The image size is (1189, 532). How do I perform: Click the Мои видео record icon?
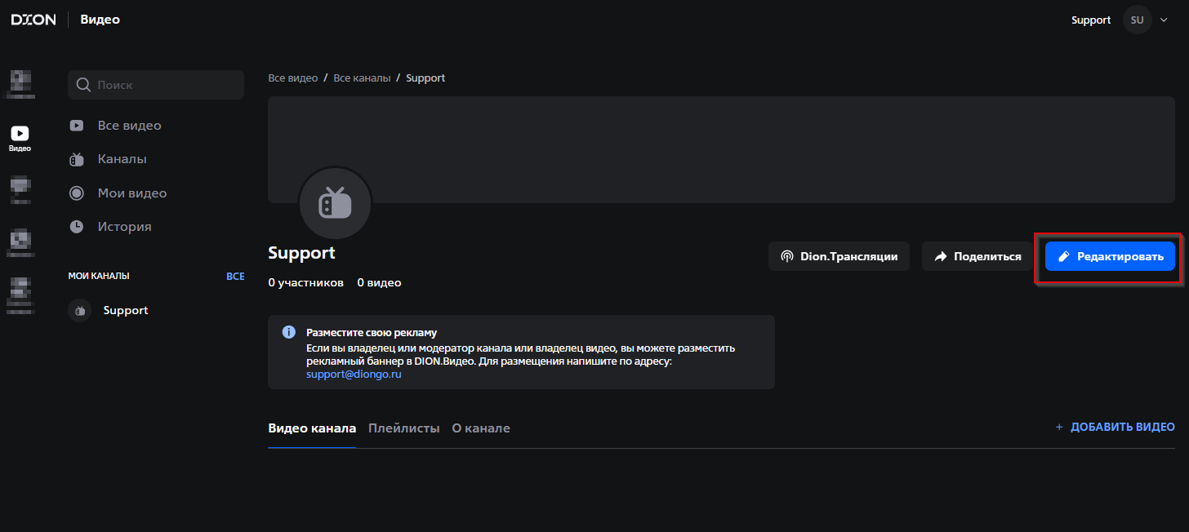click(x=77, y=193)
